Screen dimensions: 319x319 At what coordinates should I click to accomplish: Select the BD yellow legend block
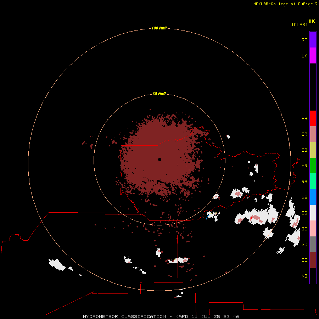313,150
